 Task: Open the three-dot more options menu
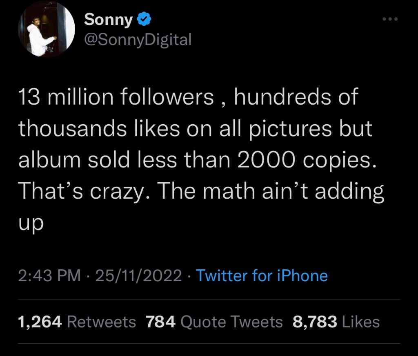point(389,19)
